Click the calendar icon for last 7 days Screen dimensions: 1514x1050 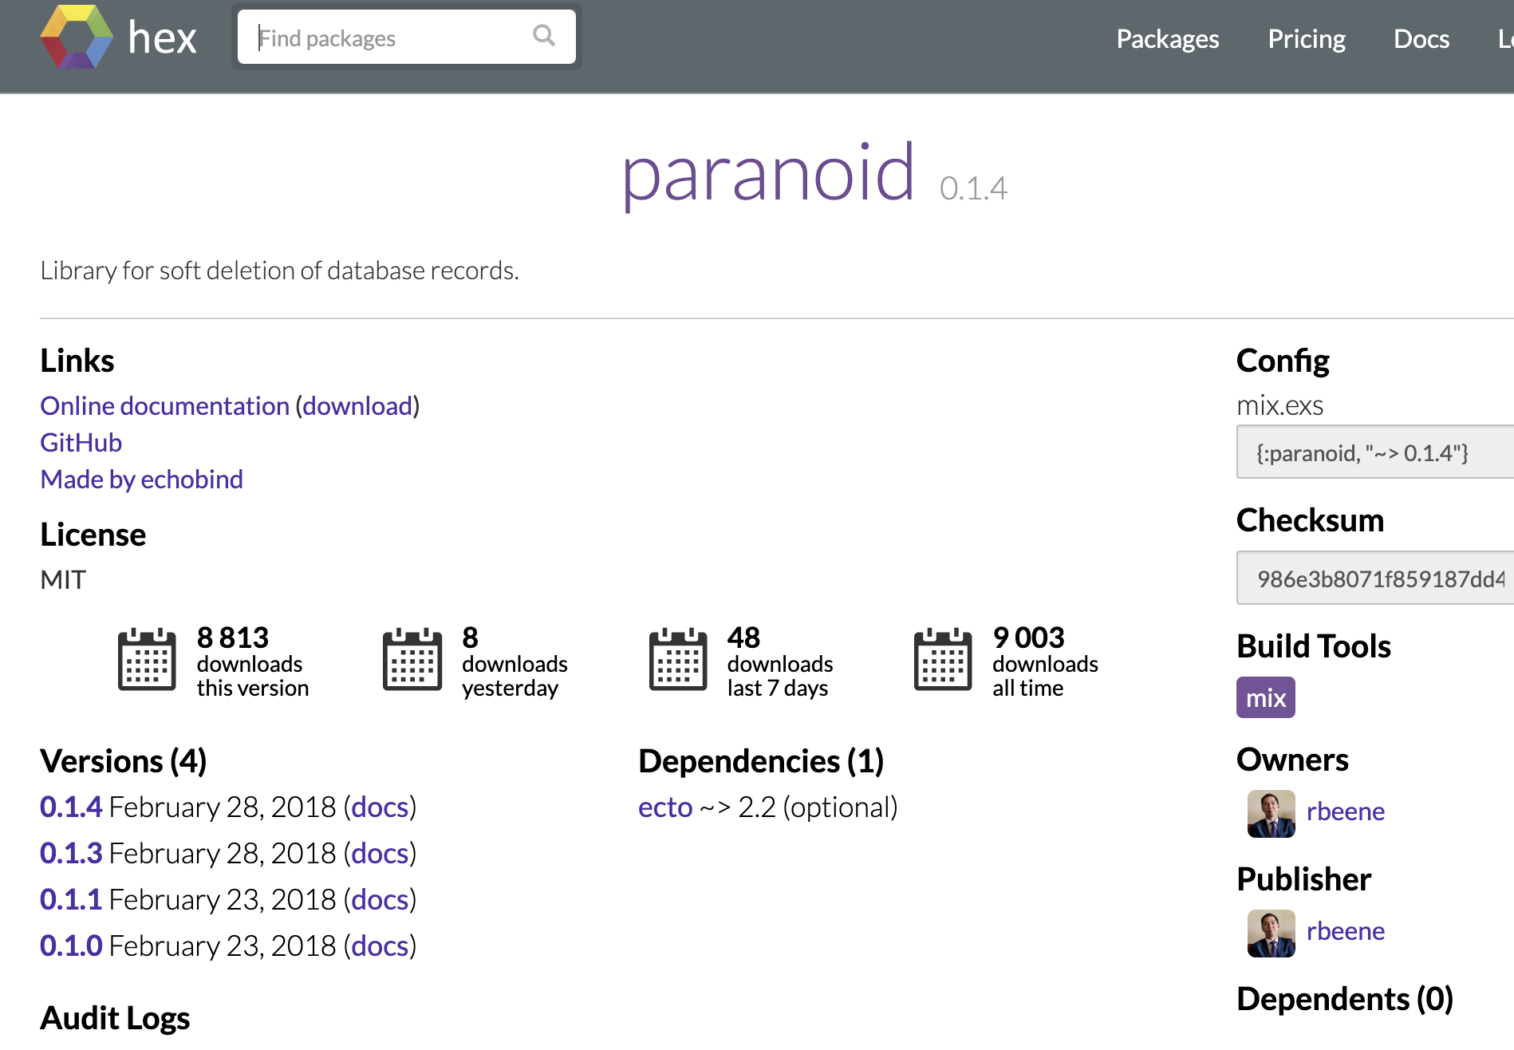click(x=678, y=659)
